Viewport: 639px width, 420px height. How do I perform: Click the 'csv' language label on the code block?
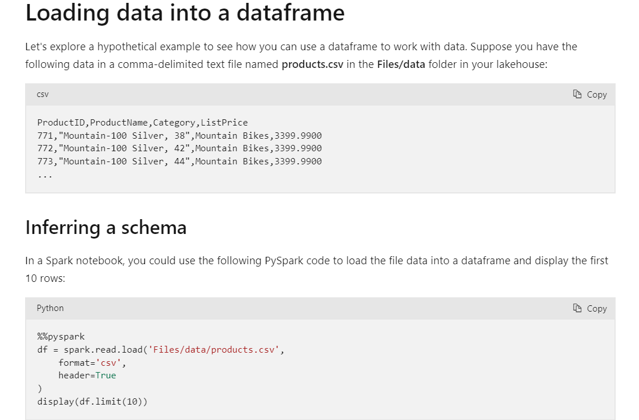point(42,94)
